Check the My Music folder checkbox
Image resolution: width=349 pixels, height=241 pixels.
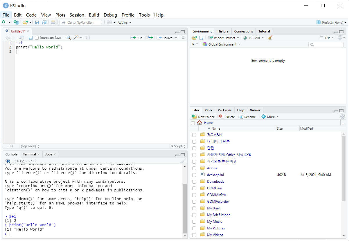coord(194,222)
